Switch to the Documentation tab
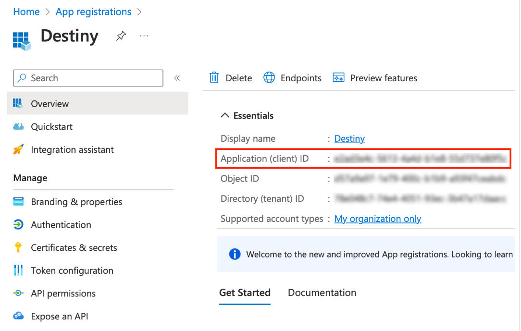The height and width of the screenshot is (331, 521). (322, 293)
